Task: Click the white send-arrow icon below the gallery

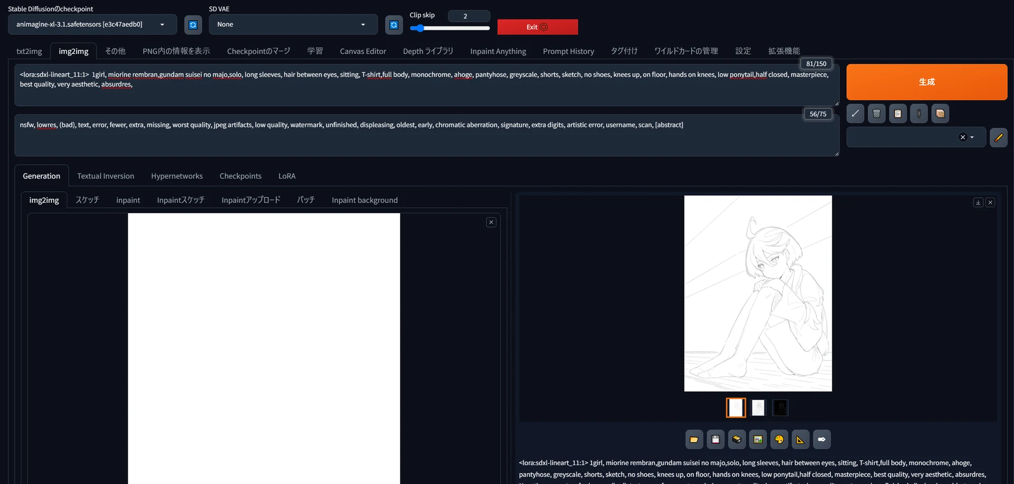Action: (x=822, y=439)
